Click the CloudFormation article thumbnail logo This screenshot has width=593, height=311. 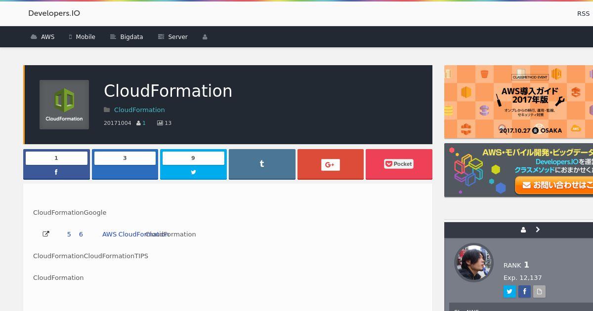click(64, 105)
